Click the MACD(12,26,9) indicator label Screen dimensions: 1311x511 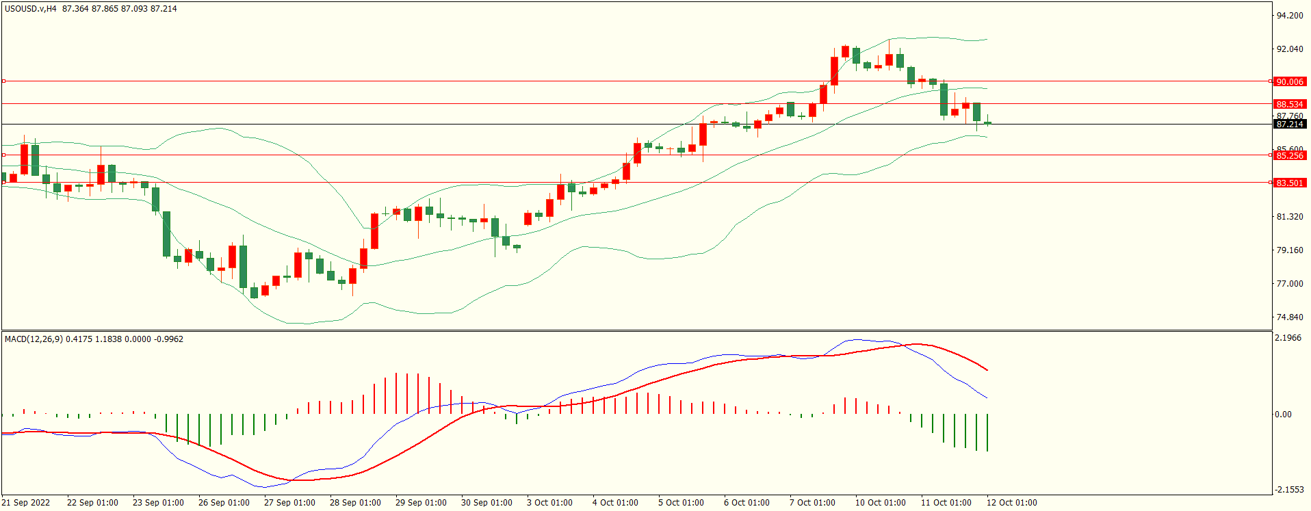point(34,339)
